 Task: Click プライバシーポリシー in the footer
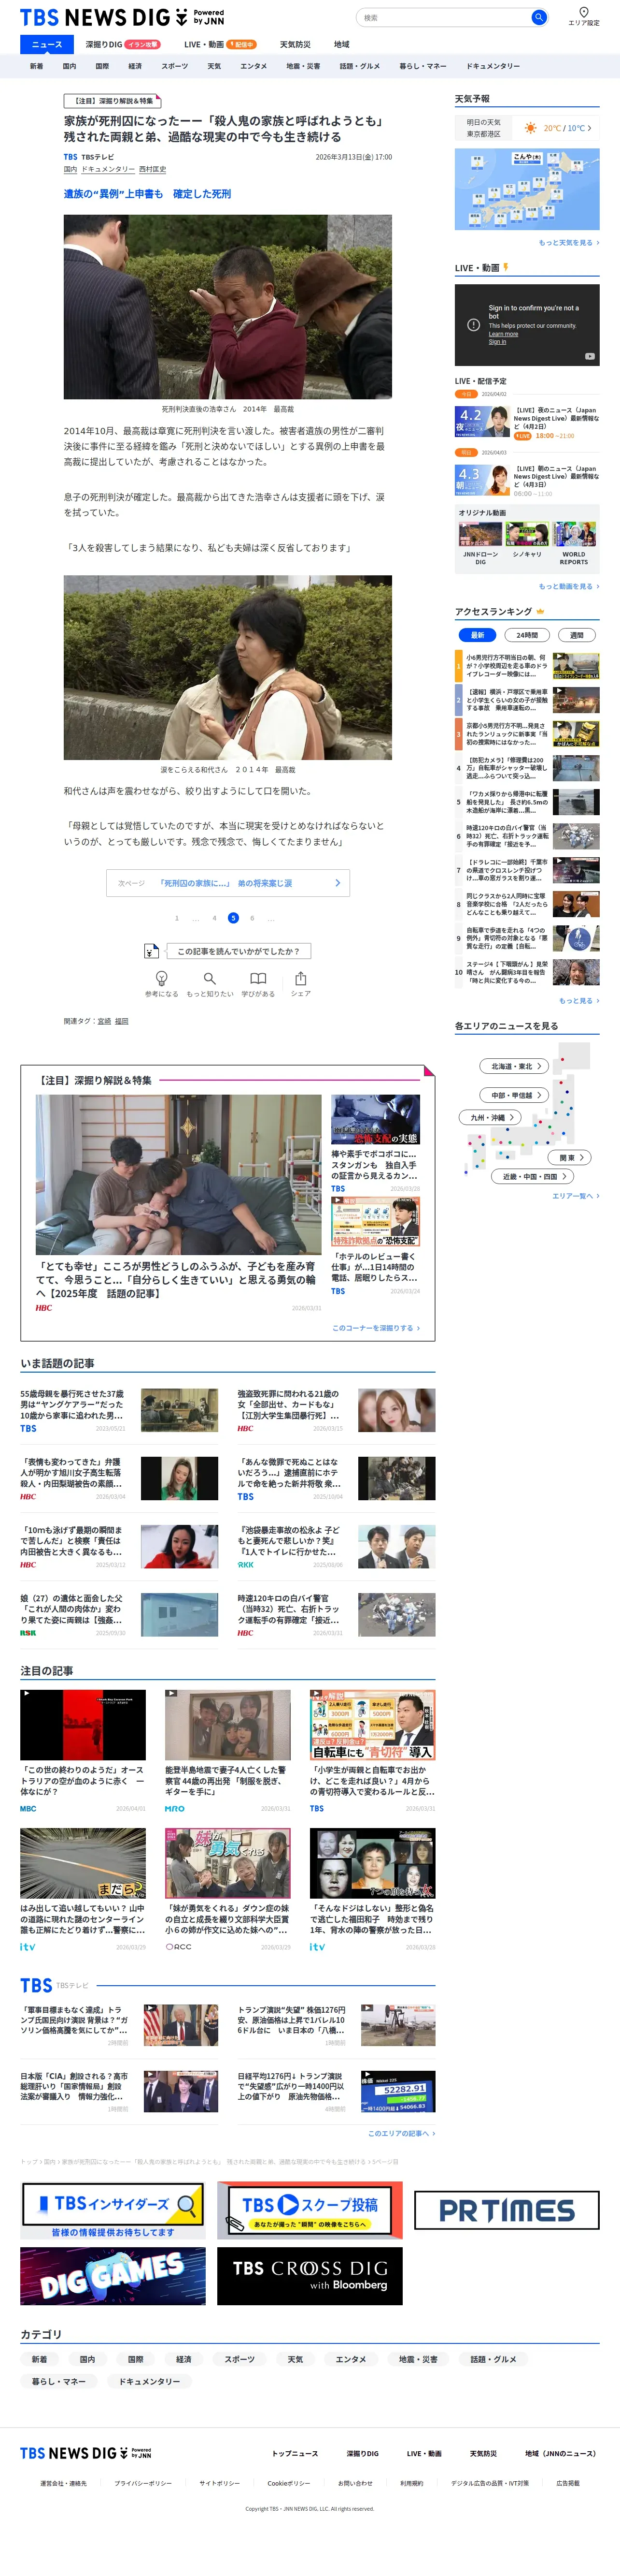coord(143,2483)
